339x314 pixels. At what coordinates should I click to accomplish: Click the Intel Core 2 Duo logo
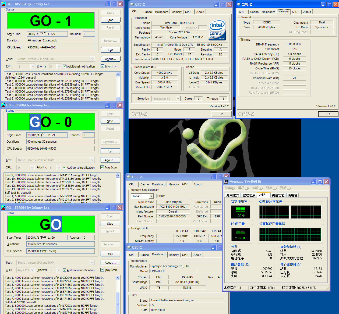[217, 30]
